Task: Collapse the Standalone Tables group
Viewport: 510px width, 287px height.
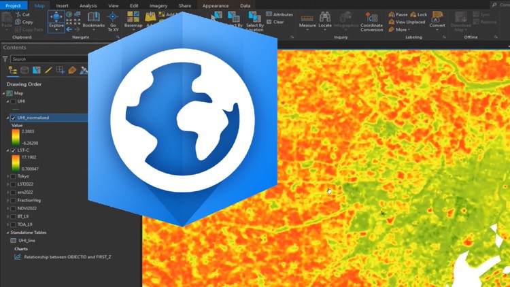Action: coord(7,233)
